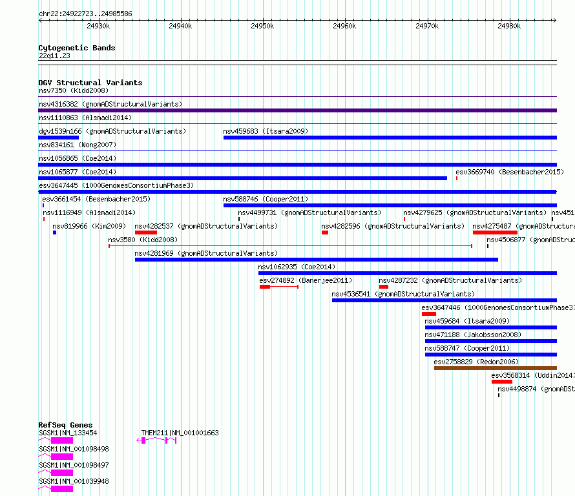Open nsv834161 (Wong2007) variant label
575x496 pixels.
(x=78, y=145)
